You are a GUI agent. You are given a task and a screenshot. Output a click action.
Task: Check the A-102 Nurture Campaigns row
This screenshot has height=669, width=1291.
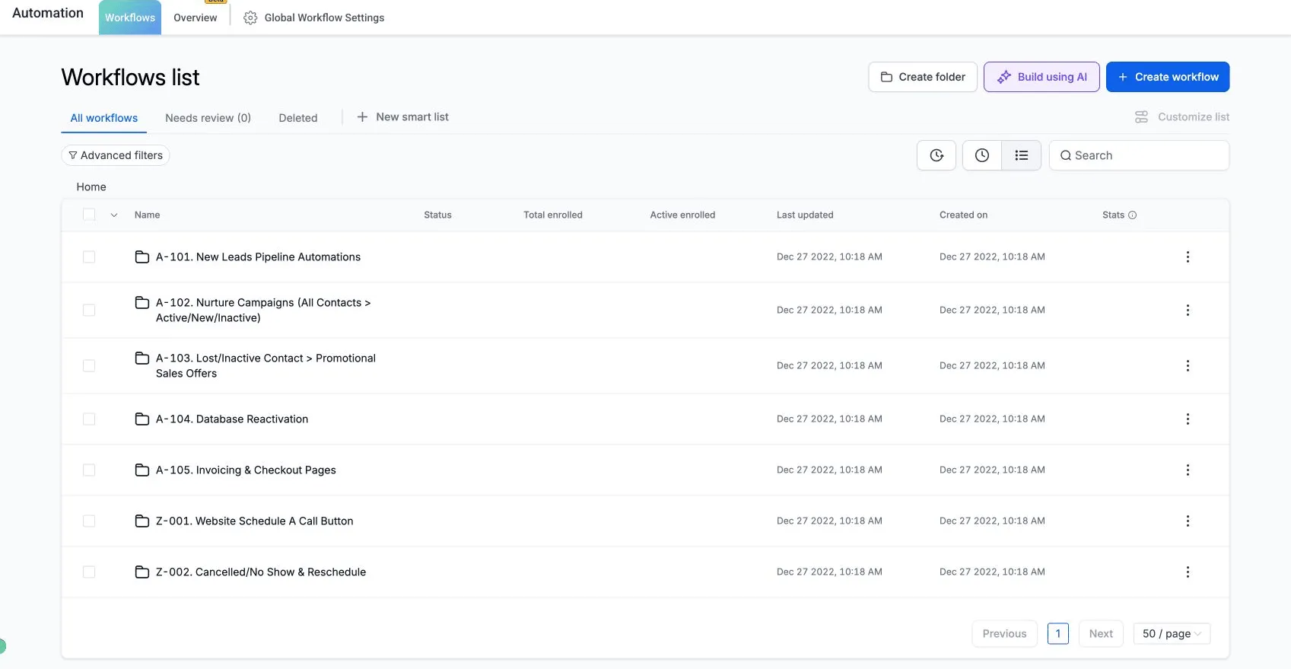click(89, 311)
